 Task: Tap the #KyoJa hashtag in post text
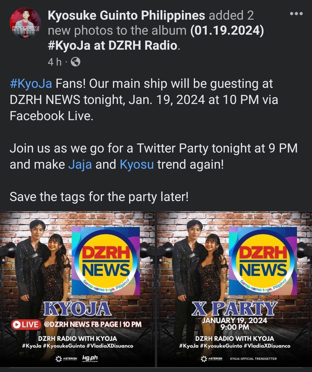coord(31,84)
